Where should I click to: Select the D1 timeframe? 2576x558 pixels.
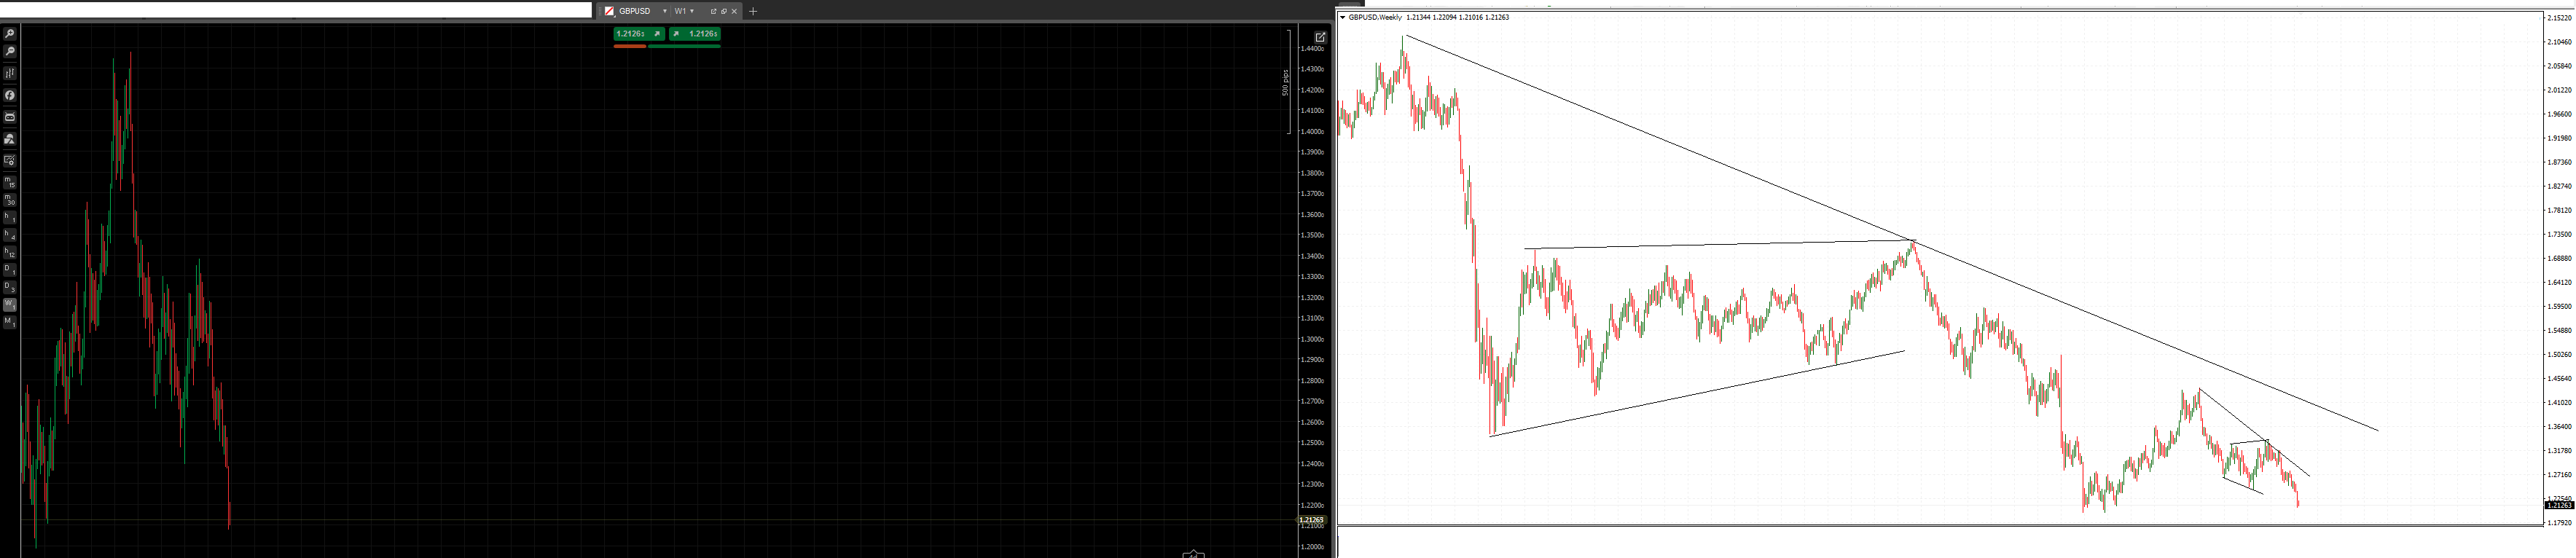[x=10, y=272]
